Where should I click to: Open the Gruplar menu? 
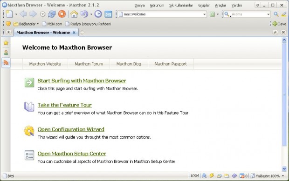[204, 5]
